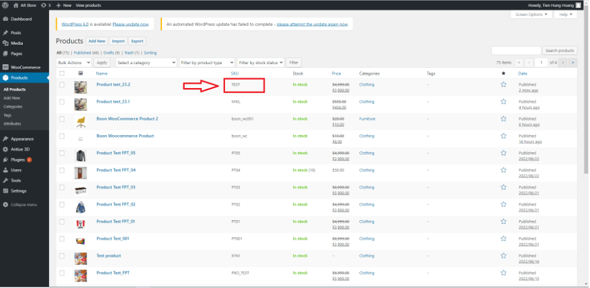Select checkbox for Boon WooCommerce Product 2
The height and width of the screenshot is (288, 590).
(x=62, y=119)
